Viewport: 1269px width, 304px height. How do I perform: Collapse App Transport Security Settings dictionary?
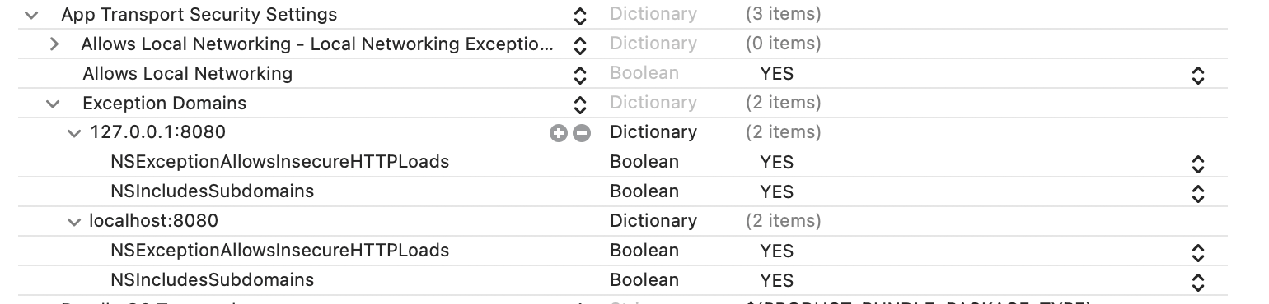click(32, 15)
